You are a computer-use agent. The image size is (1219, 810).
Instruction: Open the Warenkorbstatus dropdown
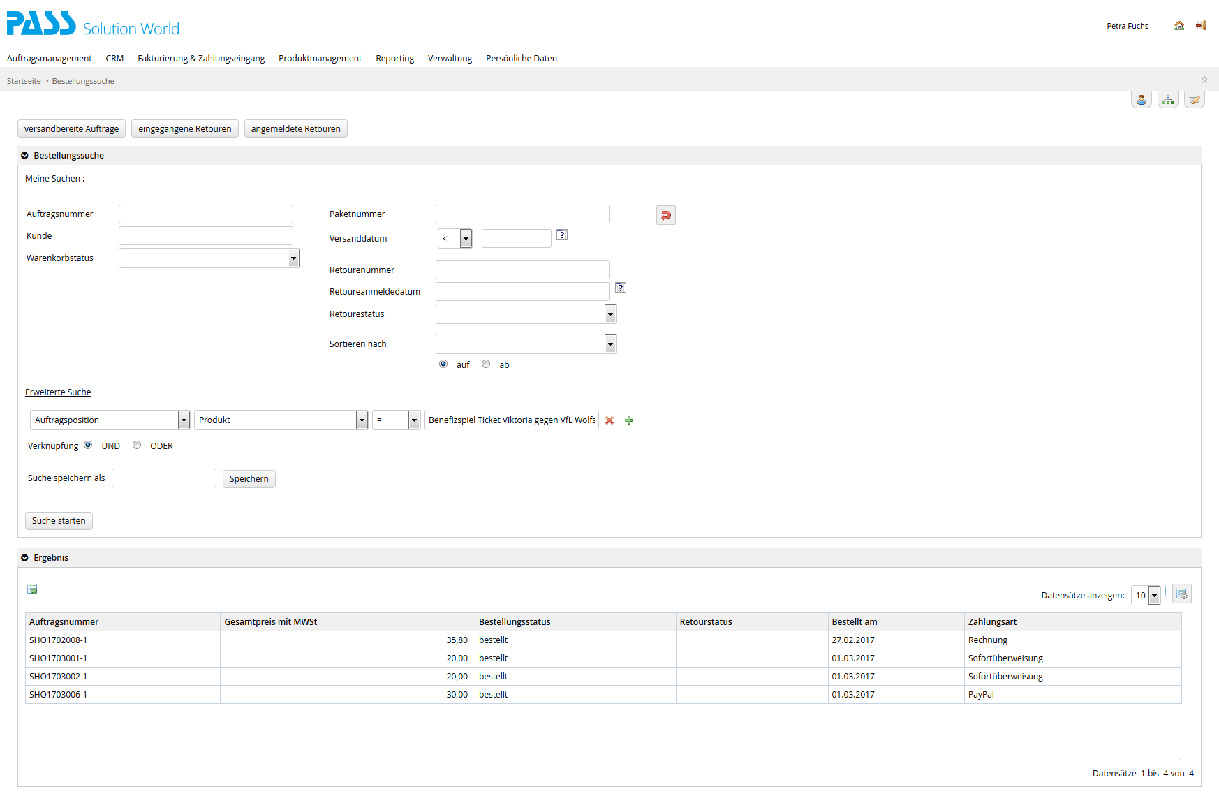coord(293,258)
